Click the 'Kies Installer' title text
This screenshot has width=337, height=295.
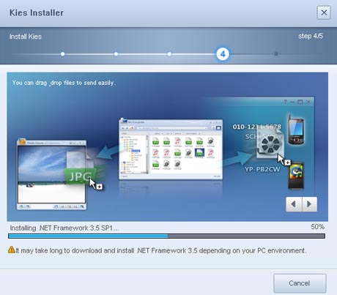pos(37,12)
